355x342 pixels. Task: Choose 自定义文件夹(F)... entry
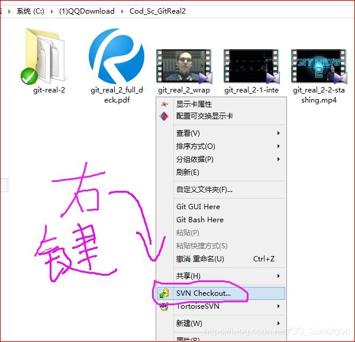point(221,189)
